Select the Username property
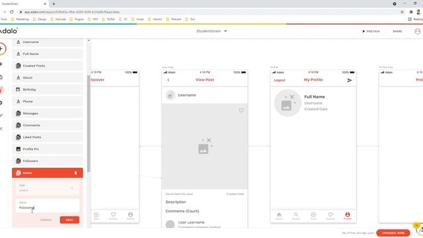 tap(48, 42)
